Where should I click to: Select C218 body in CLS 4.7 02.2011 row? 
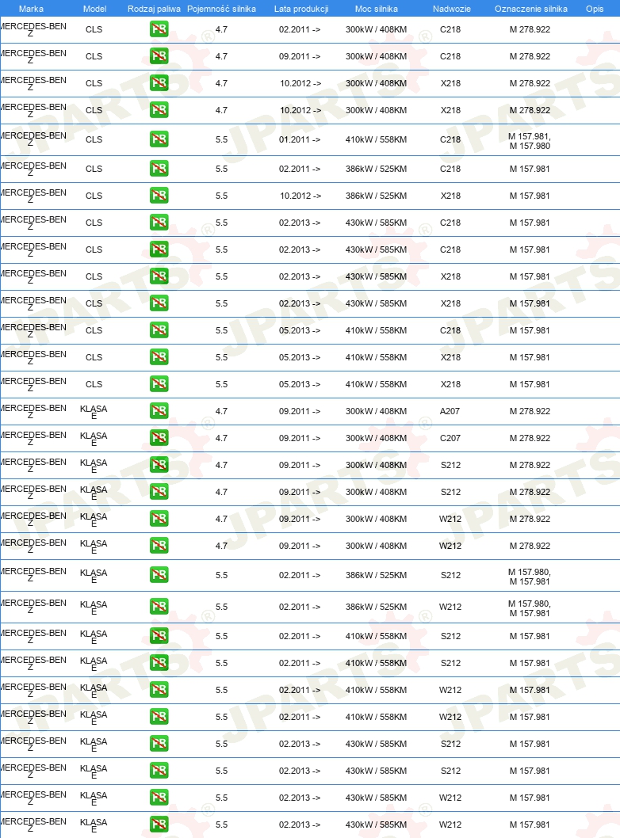pos(450,29)
